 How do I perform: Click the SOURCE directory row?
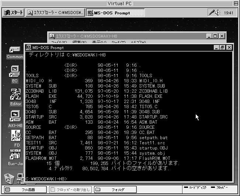[x=90, y=127]
